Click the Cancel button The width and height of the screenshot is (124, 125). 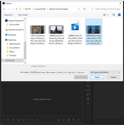click(113, 77)
